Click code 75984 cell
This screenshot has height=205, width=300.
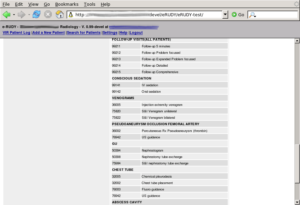point(126,163)
